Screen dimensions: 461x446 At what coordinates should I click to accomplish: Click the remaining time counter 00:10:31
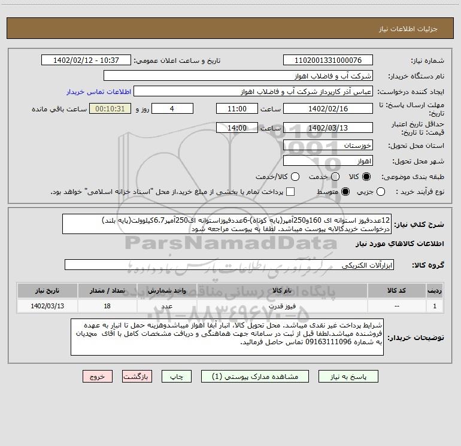click(110, 108)
